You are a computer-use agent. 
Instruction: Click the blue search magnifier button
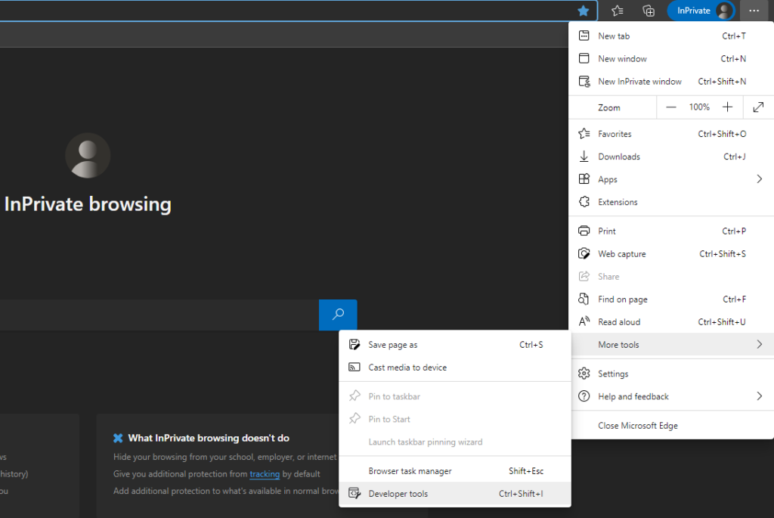coord(338,315)
